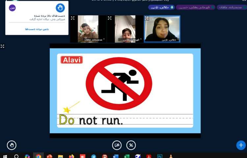This screenshot has width=247, height=158.
Task: Click the Alavi red label on the slide
Action: (72, 60)
